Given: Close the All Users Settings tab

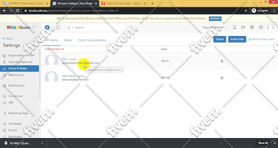Looking at the screenshot, I should pos(96,4).
